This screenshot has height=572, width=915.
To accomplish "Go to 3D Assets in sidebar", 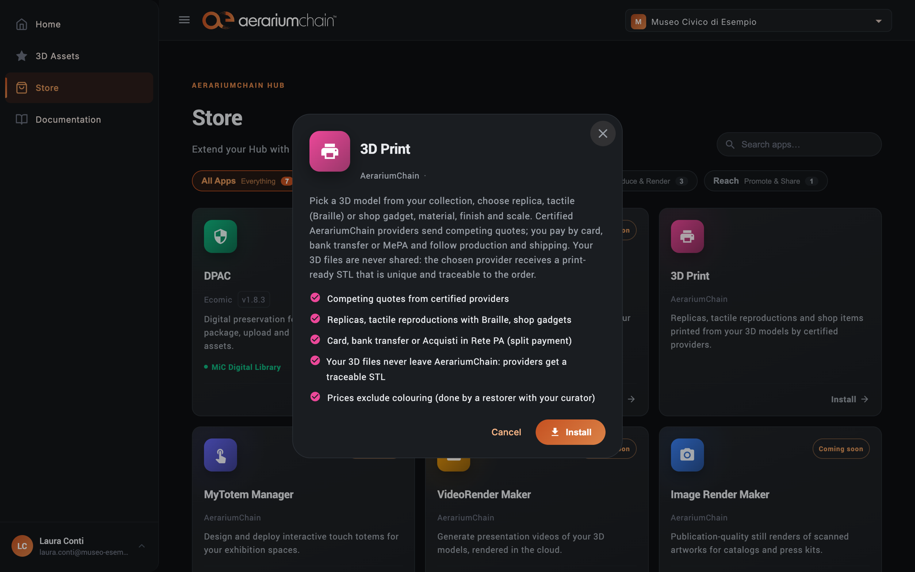I will pyautogui.click(x=79, y=56).
